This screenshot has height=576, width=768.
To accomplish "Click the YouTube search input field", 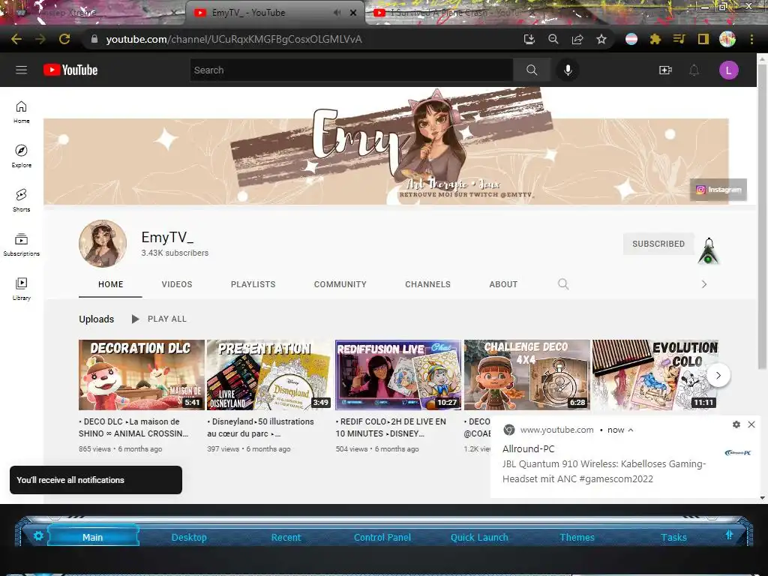I will [x=352, y=70].
